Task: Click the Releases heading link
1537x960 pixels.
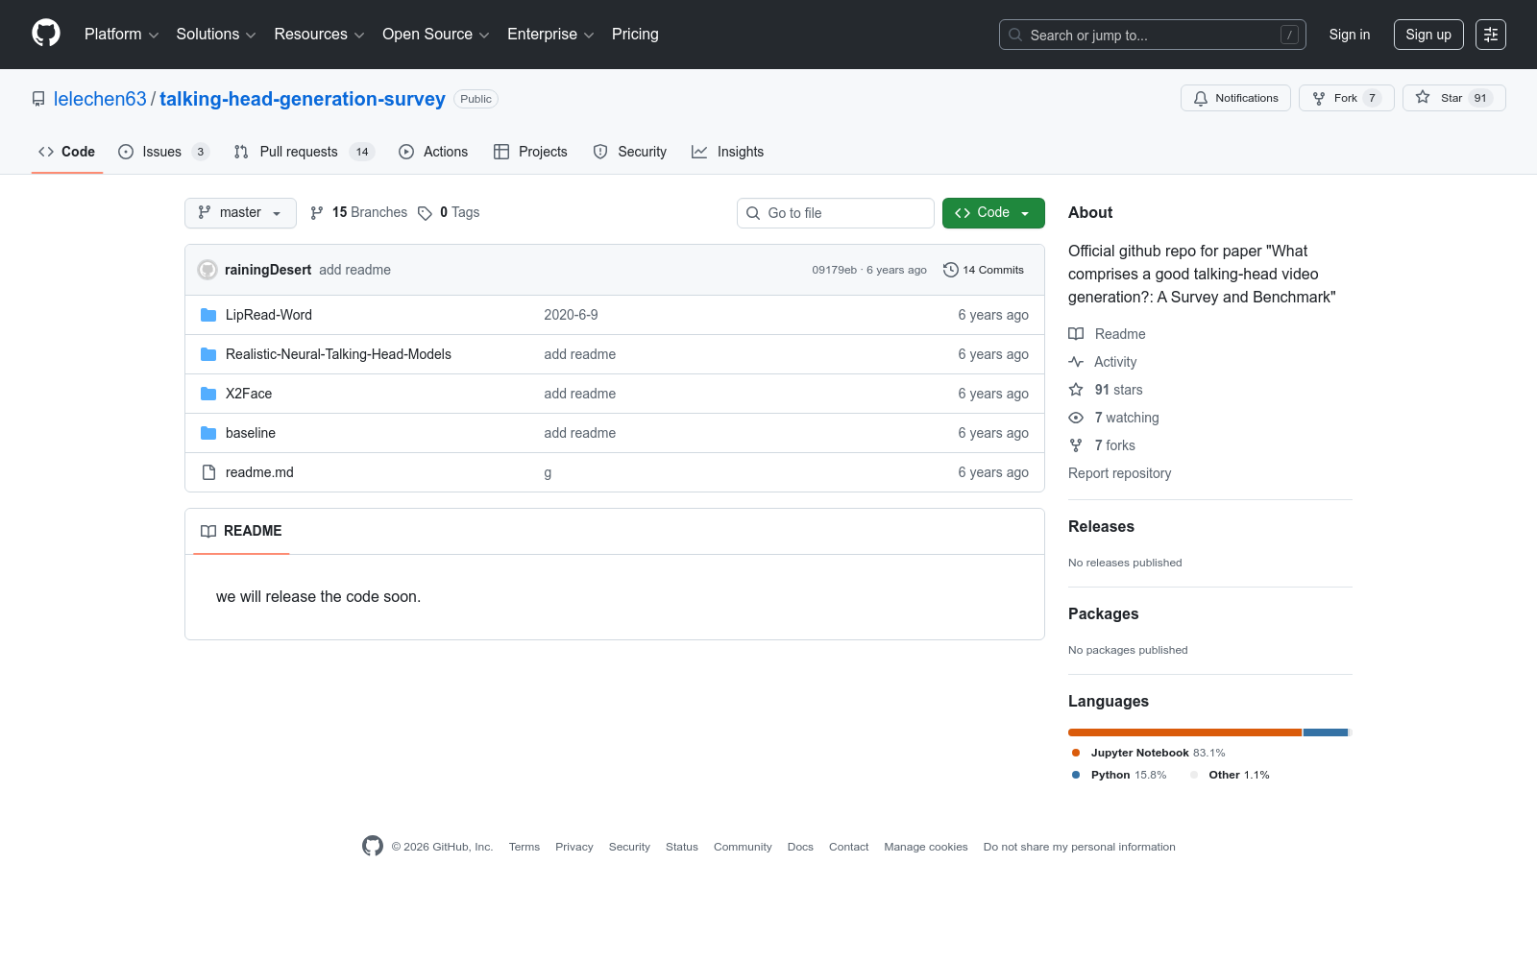Action: click(x=1101, y=526)
